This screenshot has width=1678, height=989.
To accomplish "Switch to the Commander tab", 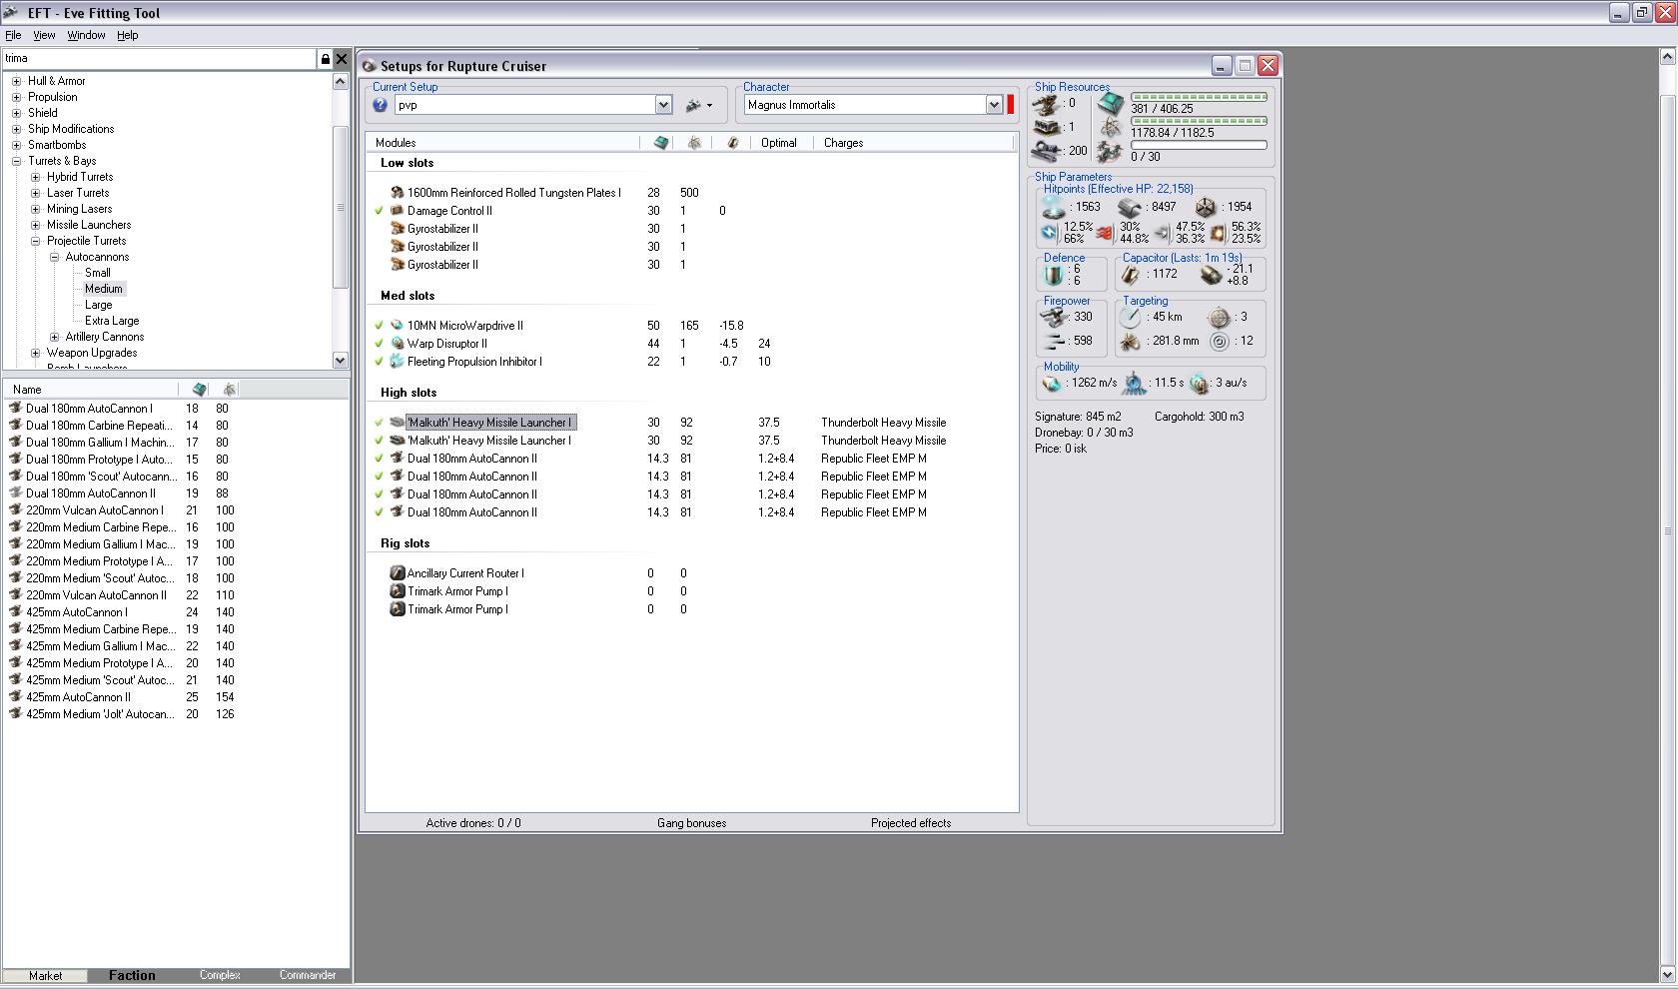I will pyautogui.click(x=308, y=975).
